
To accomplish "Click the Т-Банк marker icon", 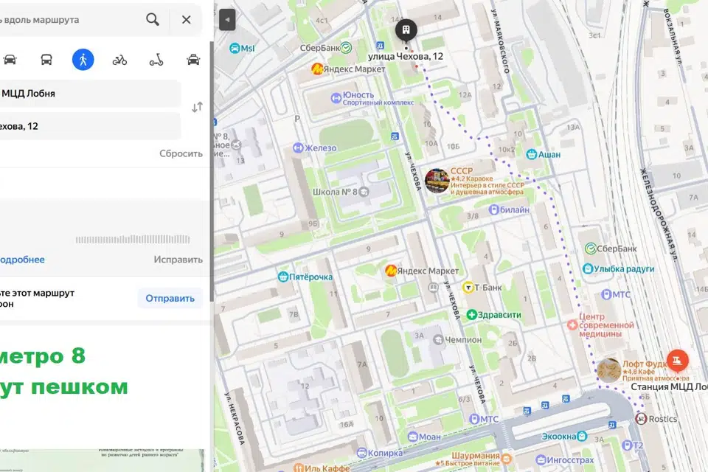I will pyautogui.click(x=468, y=288).
